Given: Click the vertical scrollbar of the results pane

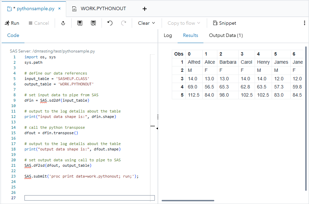Looking at the screenshot, I should [307, 102].
